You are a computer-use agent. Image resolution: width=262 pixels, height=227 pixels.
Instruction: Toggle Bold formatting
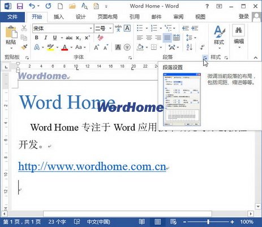tap(37, 37)
